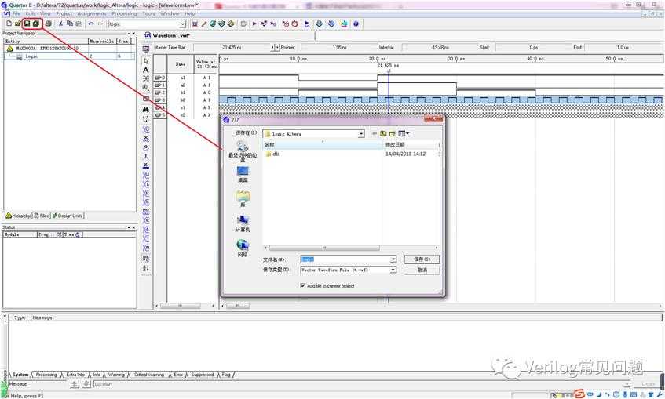Click the Master Time Bar stepper arrows

point(276,48)
